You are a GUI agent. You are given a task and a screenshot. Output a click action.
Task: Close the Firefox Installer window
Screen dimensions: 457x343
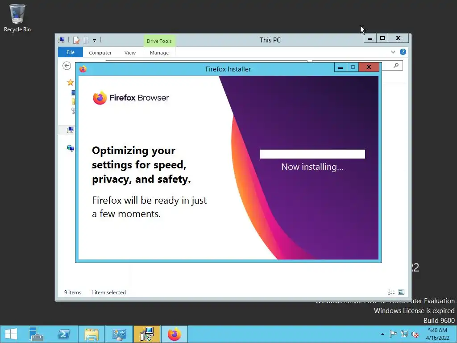click(369, 67)
